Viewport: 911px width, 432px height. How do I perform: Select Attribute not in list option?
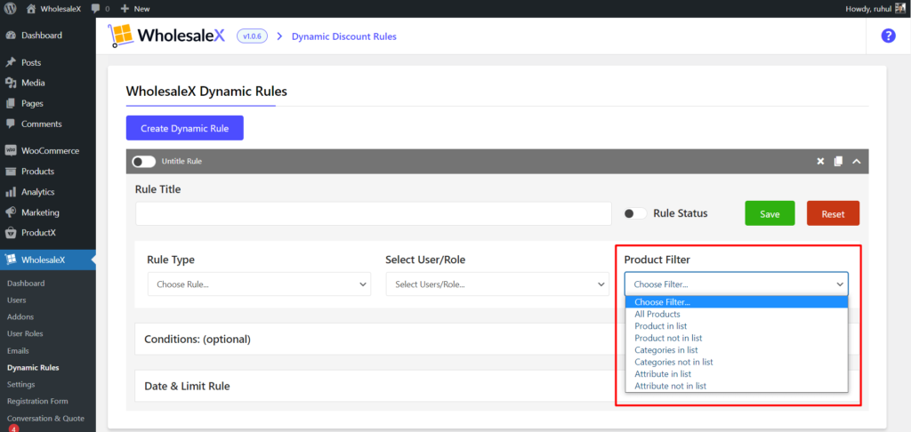tap(736, 386)
